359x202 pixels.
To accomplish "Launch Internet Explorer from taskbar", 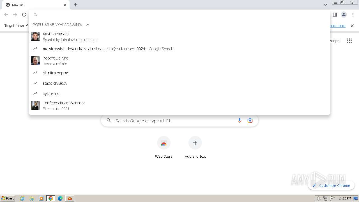I will [22, 198].
